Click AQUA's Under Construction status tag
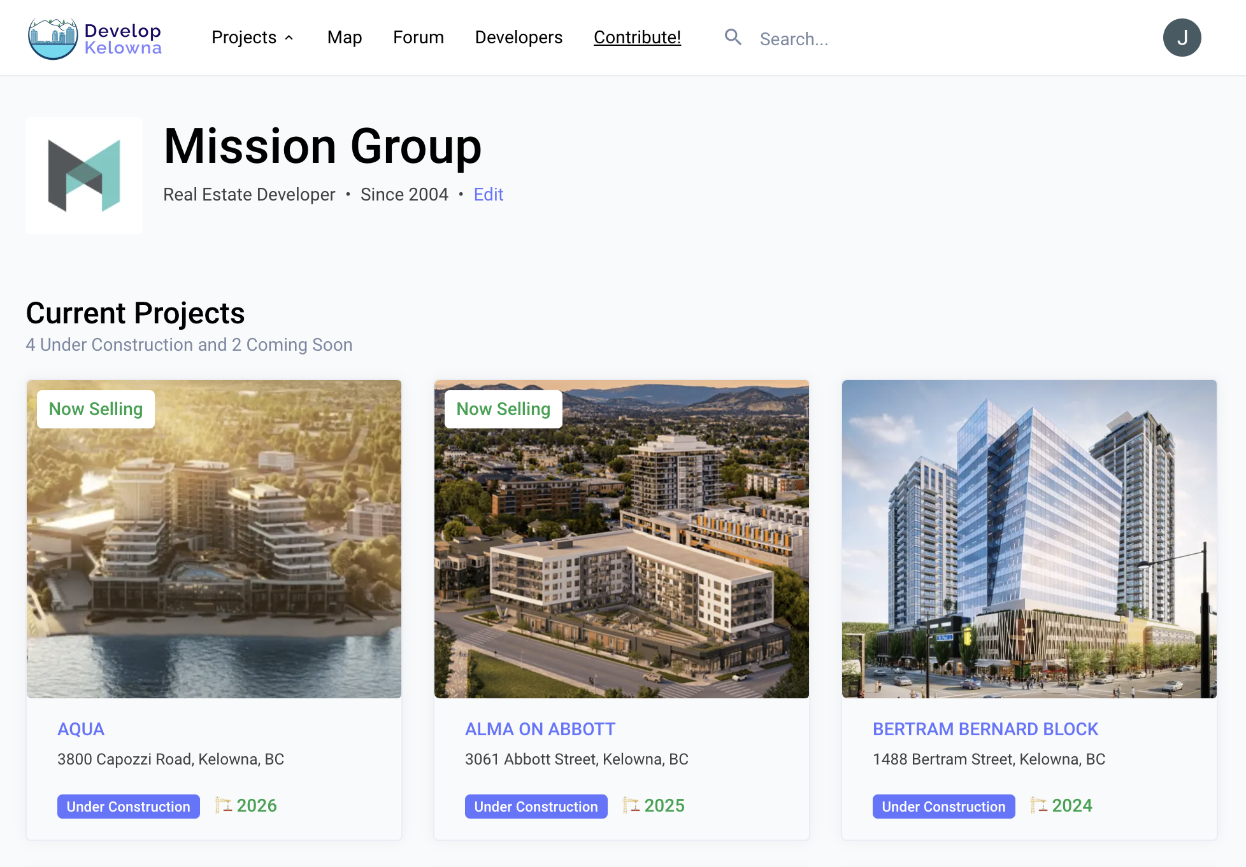The width and height of the screenshot is (1246, 867). 129,807
